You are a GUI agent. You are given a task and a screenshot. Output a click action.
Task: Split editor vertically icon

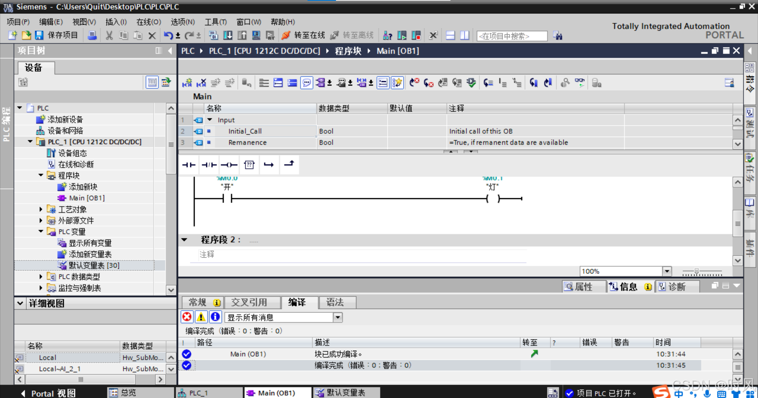465,35
